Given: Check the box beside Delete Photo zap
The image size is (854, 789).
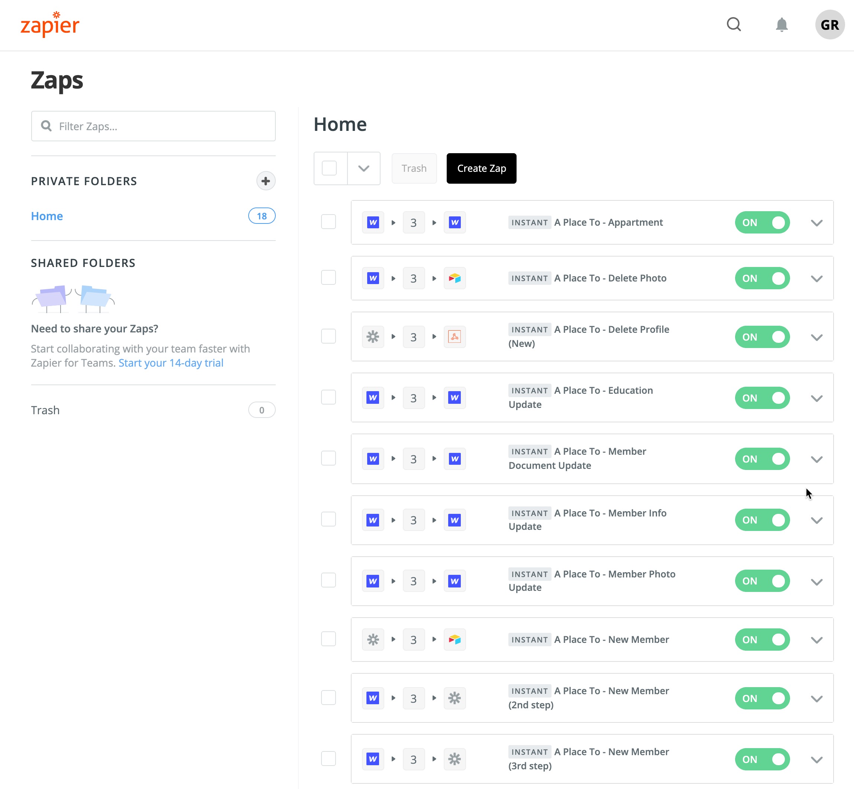Looking at the screenshot, I should (328, 277).
